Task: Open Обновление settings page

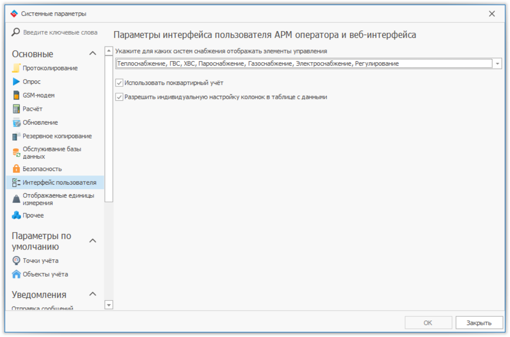Action: 40,123
